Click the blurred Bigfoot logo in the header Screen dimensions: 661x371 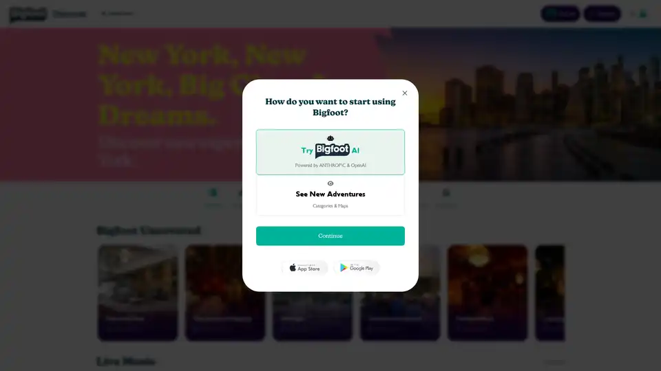[x=28, y=14]
